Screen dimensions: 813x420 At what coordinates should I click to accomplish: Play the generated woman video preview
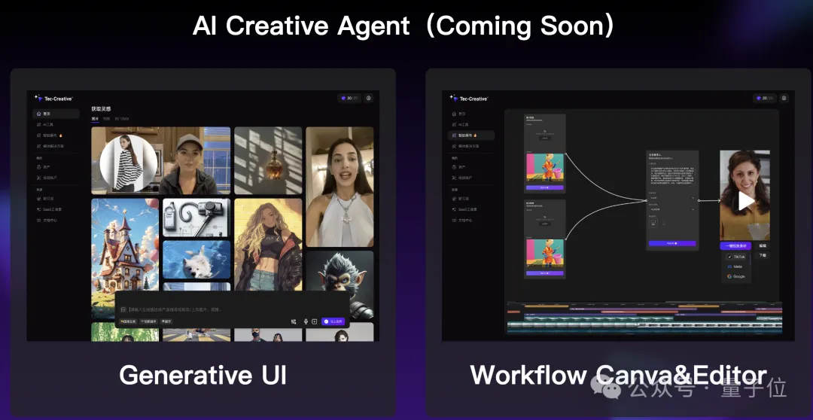744,200
